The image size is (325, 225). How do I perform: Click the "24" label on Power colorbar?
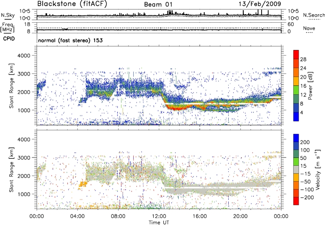tap(303, 68)
